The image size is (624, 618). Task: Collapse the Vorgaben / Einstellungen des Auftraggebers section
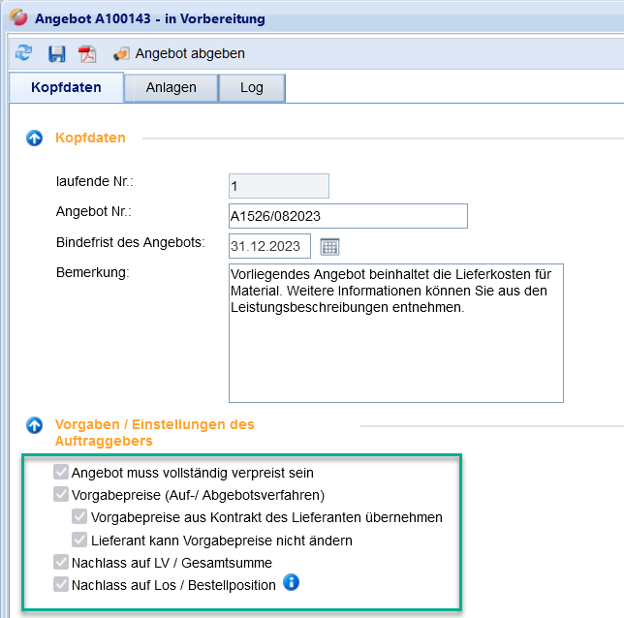[x=35, y=425]
